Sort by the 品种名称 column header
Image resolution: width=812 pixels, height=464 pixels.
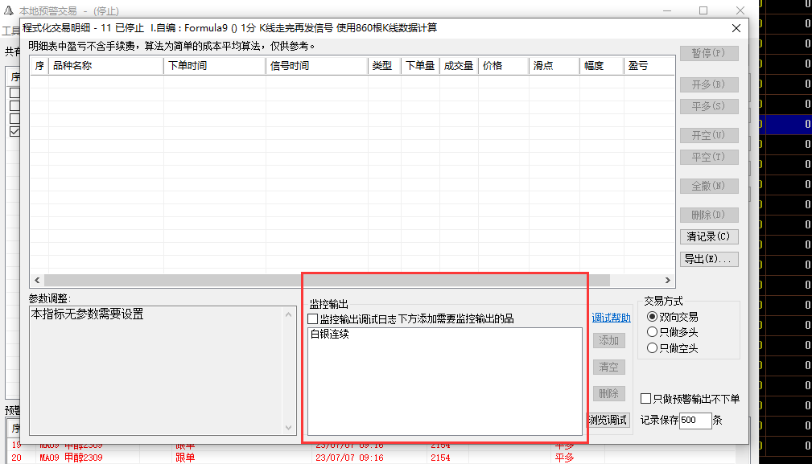pos(105,66)
